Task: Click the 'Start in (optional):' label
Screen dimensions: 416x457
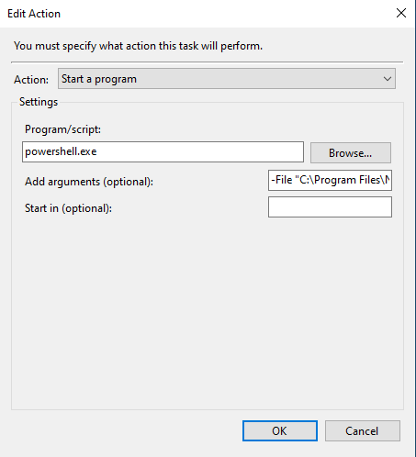Action: tap(68, 208)
